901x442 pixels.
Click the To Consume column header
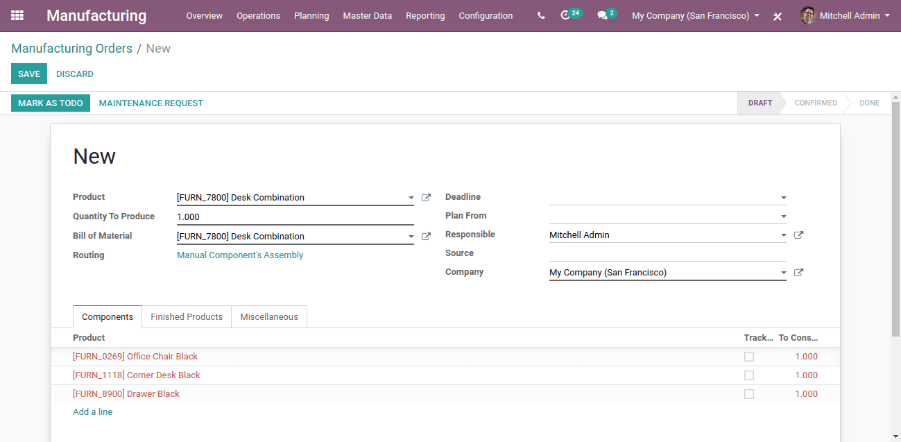tap(798, 338)
